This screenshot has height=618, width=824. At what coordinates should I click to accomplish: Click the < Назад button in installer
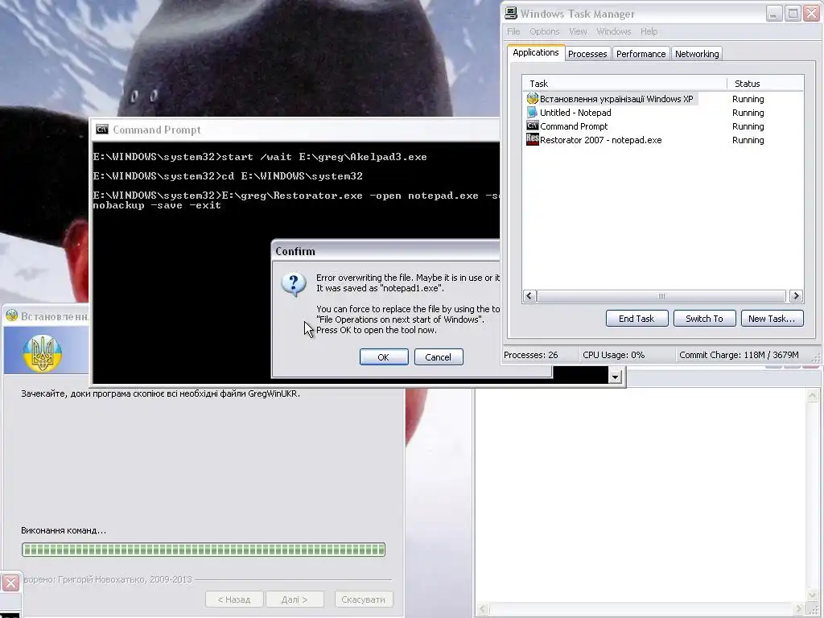[x=234, y=599]
